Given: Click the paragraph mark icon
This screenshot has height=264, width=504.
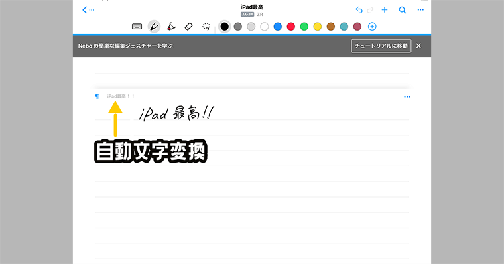Looking at the screenshot, I should tap(97, 96).
